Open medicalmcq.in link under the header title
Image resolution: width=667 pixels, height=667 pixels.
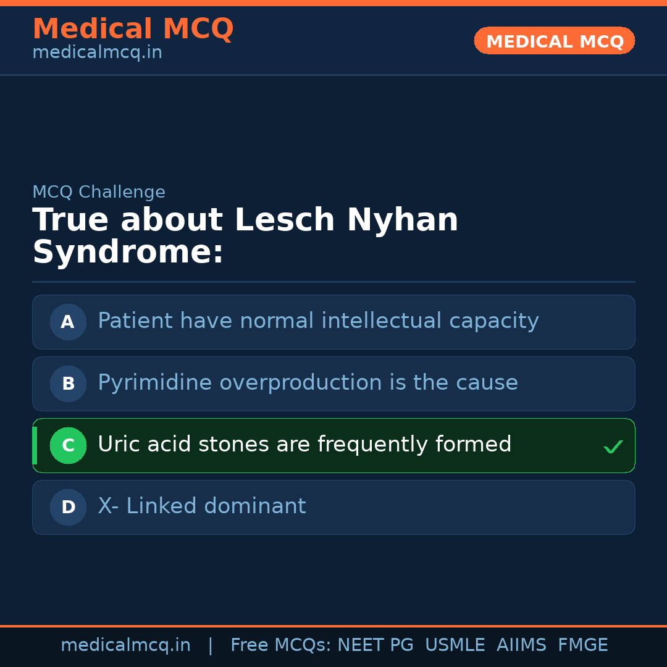point(97,53)
